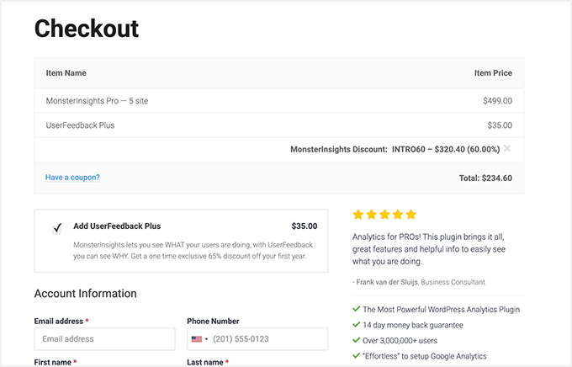Viewport: 572px width, 367px height.
Task: Click the Total: $234.60 text
Action: (x=485, y=178)
